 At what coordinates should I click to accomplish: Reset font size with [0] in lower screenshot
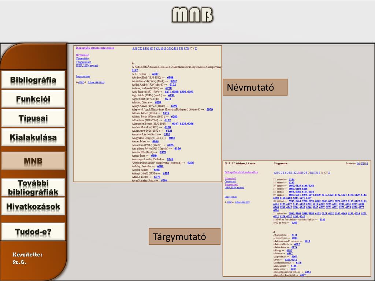(x=362, y=164)
